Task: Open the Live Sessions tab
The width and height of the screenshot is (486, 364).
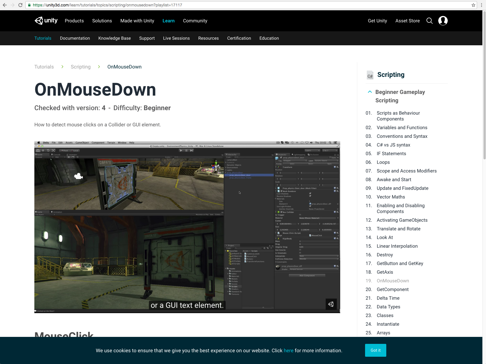Action: point(176,38)
